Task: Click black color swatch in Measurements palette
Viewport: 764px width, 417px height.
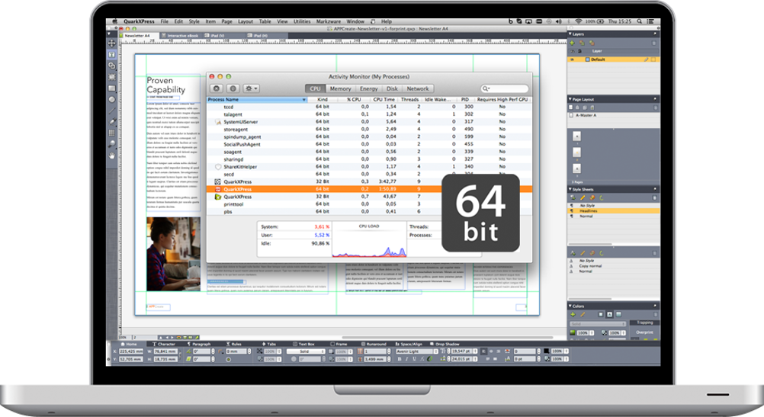Action: [546, 351]
